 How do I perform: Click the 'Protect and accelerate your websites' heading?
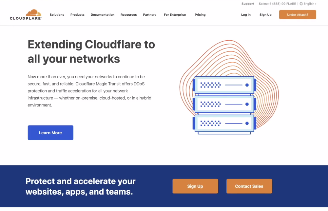[x=81, y=186]
